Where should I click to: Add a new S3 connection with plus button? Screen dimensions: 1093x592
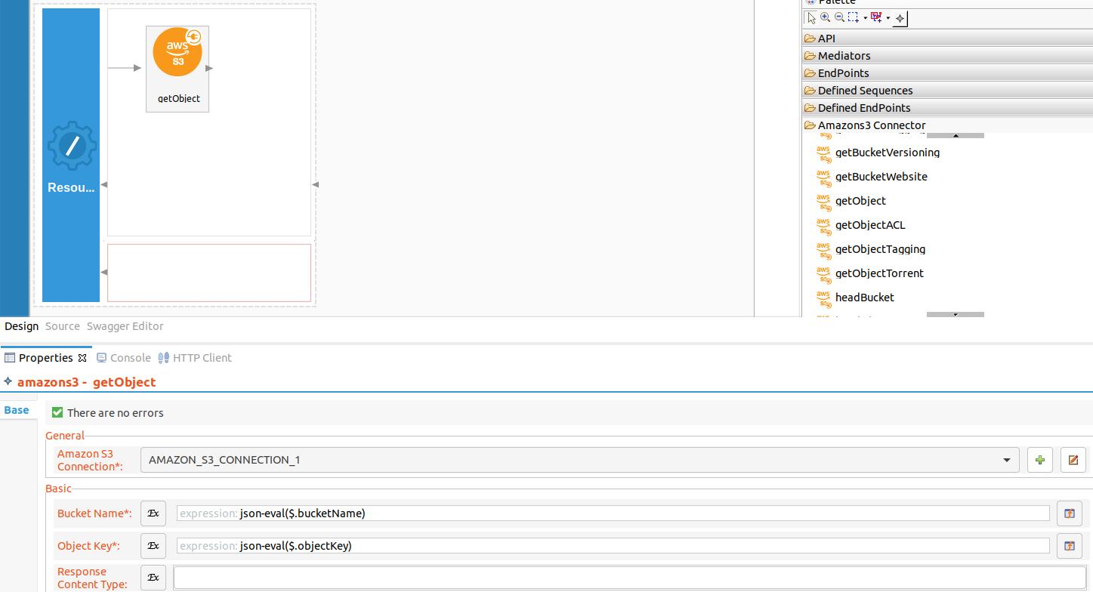click(1040, 460)
